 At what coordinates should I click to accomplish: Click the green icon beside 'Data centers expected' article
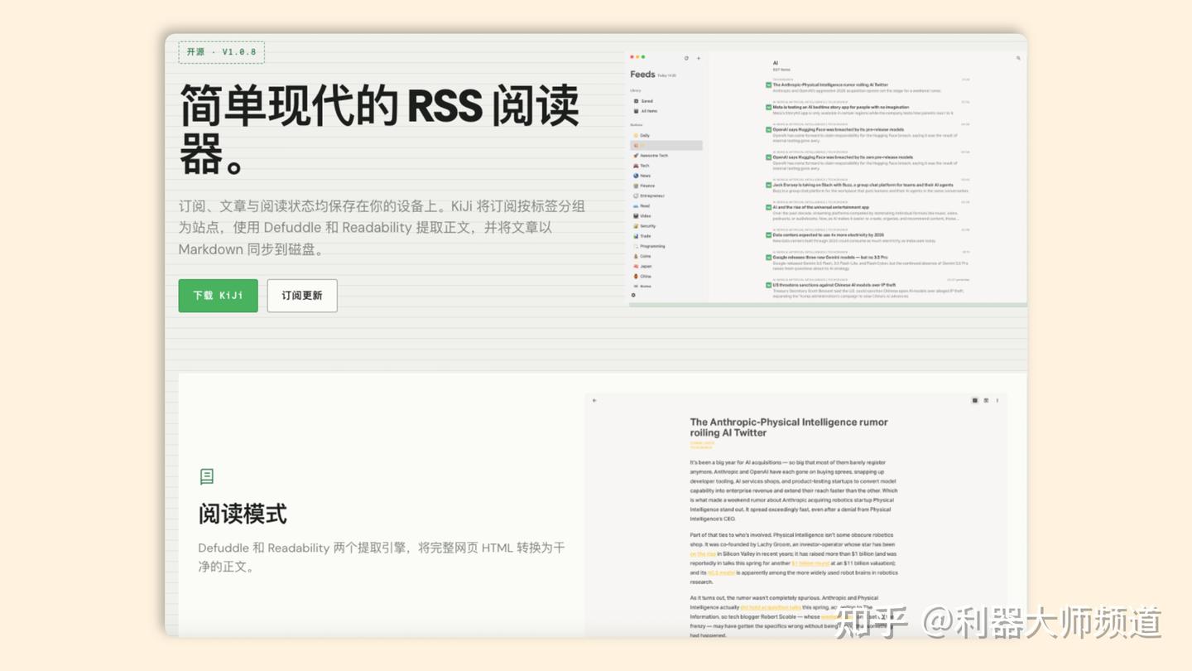click(768, 235)
